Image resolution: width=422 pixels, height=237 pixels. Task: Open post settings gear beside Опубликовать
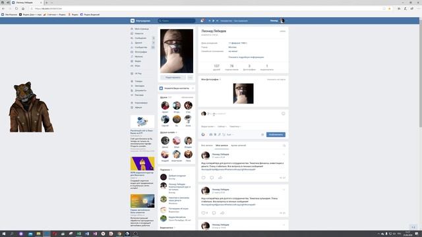pos(262,134)
